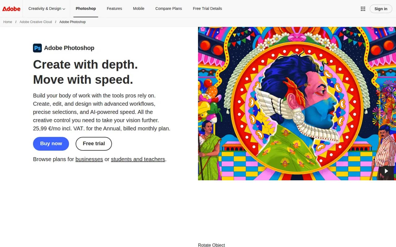Image resolution: width=396 pixels, height=247 pixels.
Task: Open the Features tab
Action: tap(114, 9)
